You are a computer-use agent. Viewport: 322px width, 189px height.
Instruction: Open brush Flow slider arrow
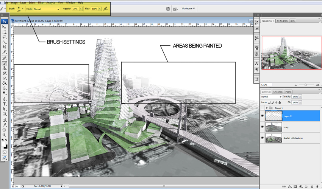click(100, 9)
